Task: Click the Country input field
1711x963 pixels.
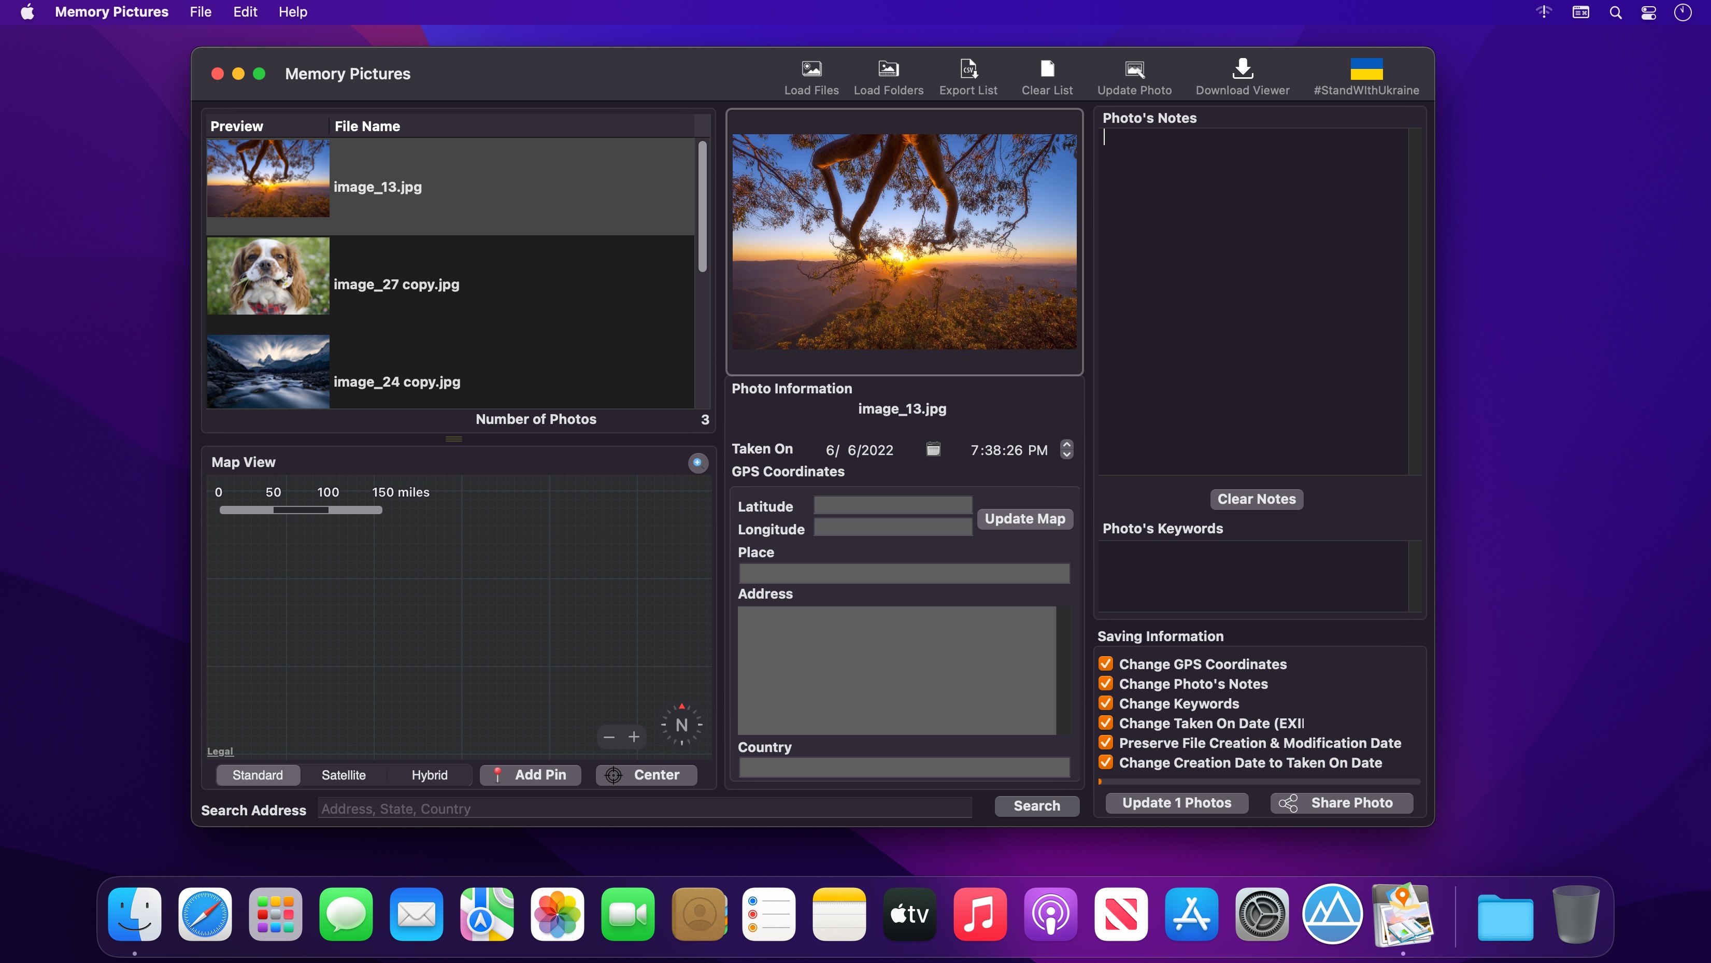Action: coord(904,768)
